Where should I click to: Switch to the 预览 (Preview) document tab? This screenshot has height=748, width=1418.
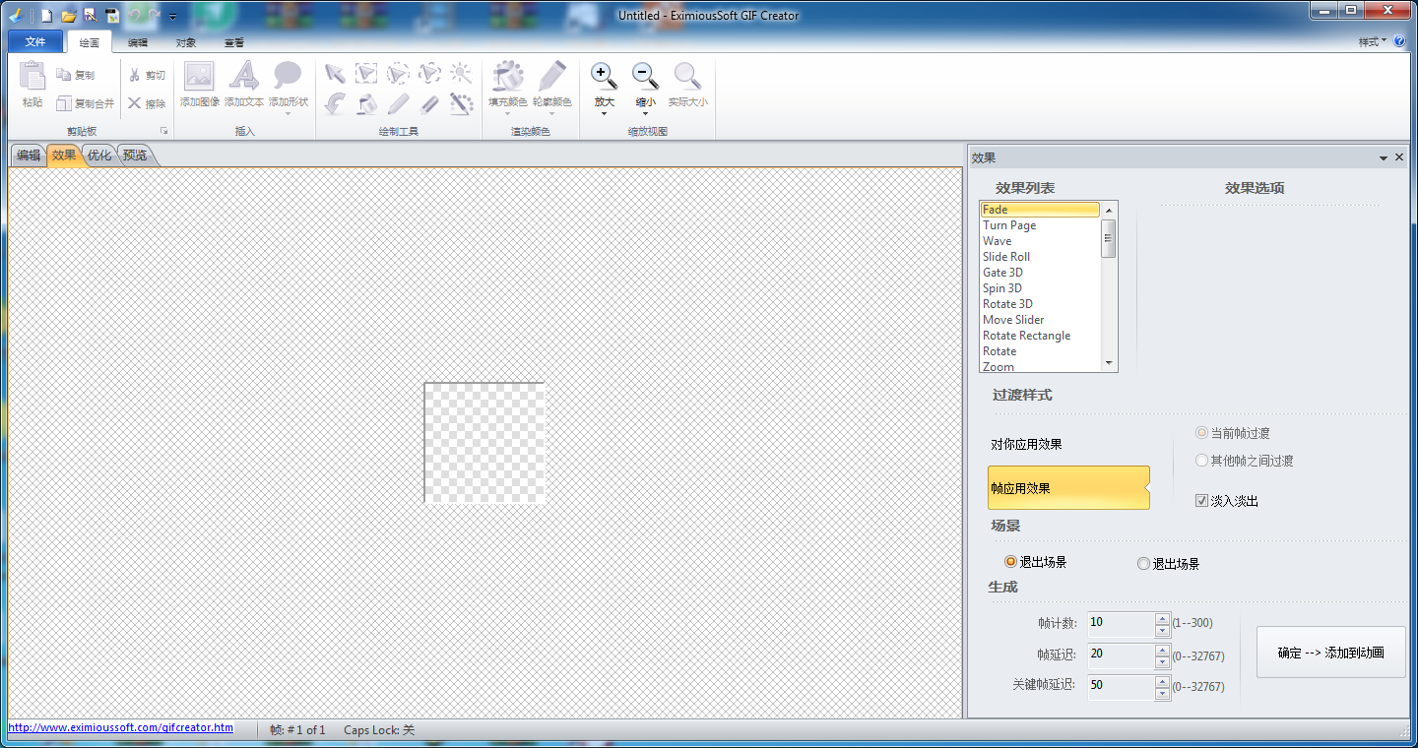tap(135, 156)
